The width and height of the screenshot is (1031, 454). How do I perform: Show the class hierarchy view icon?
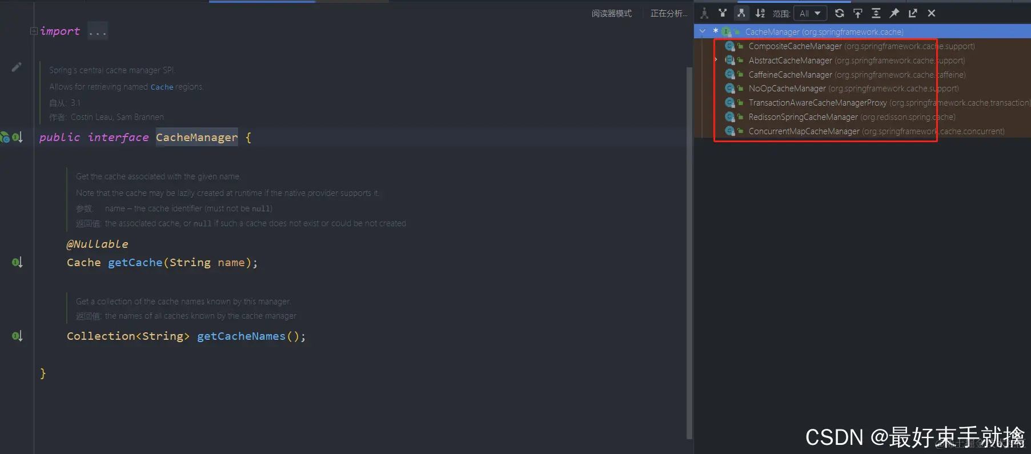[704, 13]
